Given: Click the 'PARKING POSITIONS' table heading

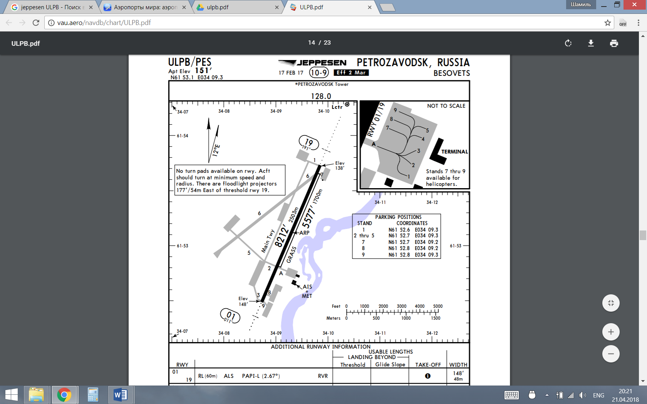Looking at the screenshot, I should pos(398,217).
